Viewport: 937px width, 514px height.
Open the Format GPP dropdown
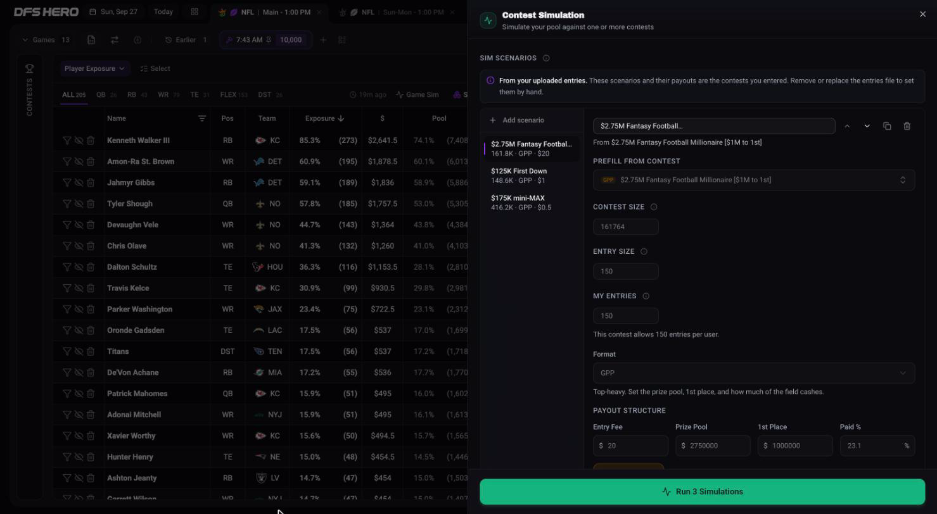pos(754,373)
